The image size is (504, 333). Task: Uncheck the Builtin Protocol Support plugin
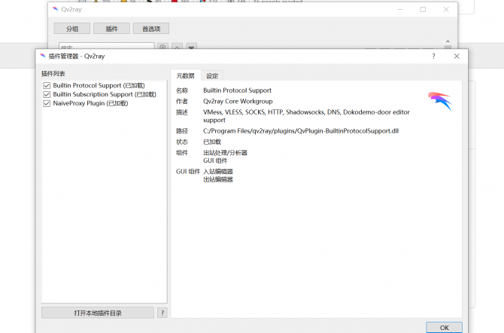[47, 86]
